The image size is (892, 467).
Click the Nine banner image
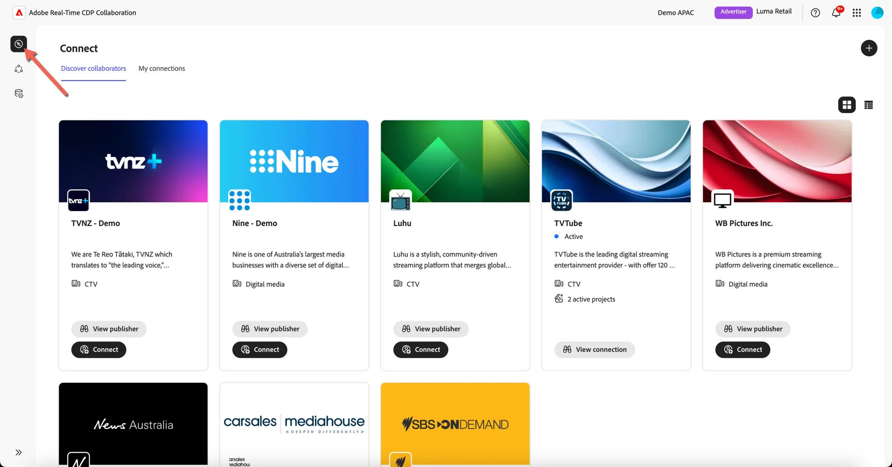[294, 161]
